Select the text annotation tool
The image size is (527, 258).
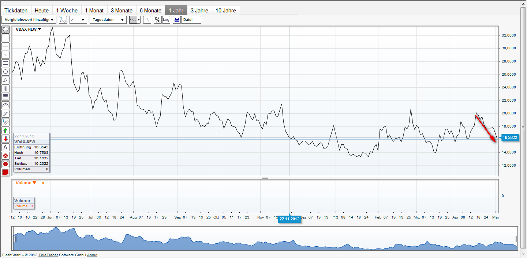[x=5, y=147]
